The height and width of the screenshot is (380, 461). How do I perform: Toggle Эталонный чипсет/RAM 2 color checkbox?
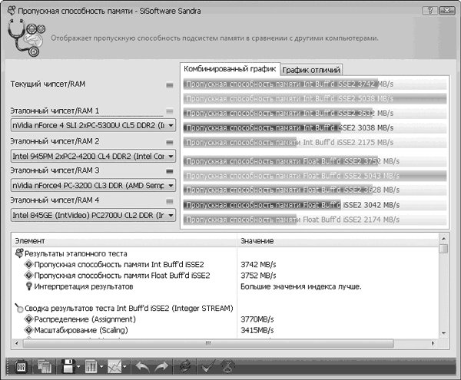pos(170,142)
